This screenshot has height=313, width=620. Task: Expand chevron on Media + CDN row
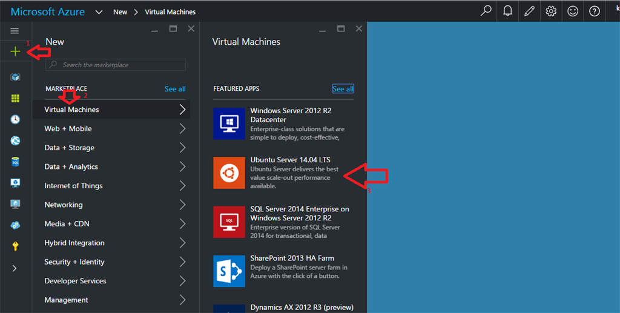tap(182, 223)
